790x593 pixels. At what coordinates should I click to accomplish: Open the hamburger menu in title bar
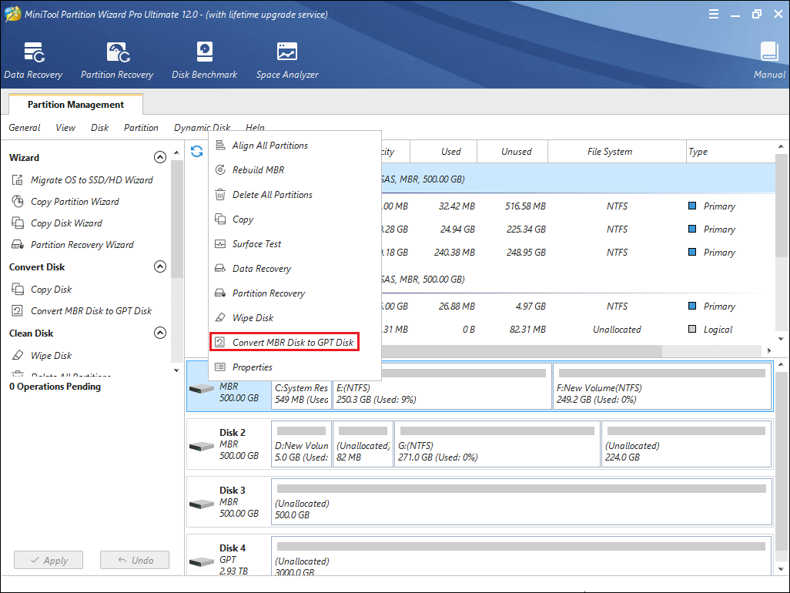pos(714,14)
